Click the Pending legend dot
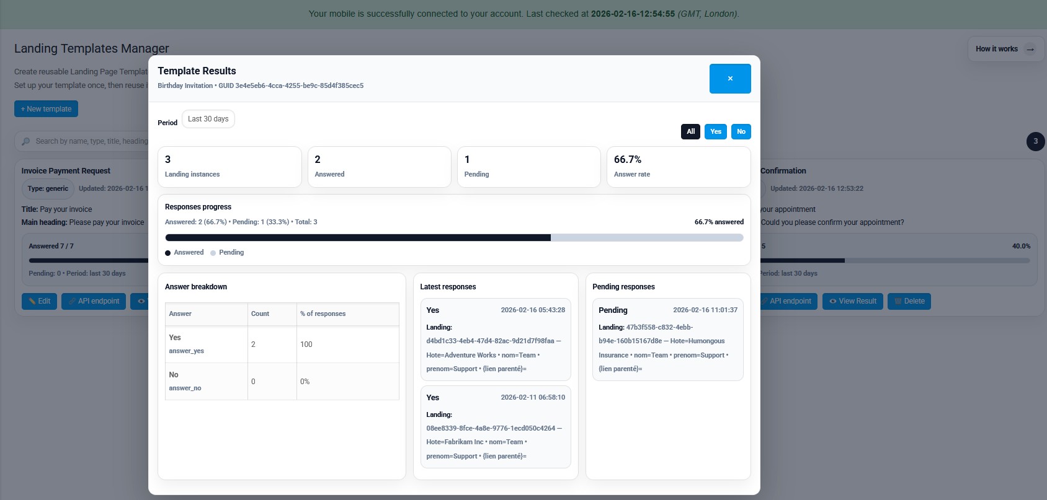This screenshot has height=500, width=1047. [x=213, y=253]
